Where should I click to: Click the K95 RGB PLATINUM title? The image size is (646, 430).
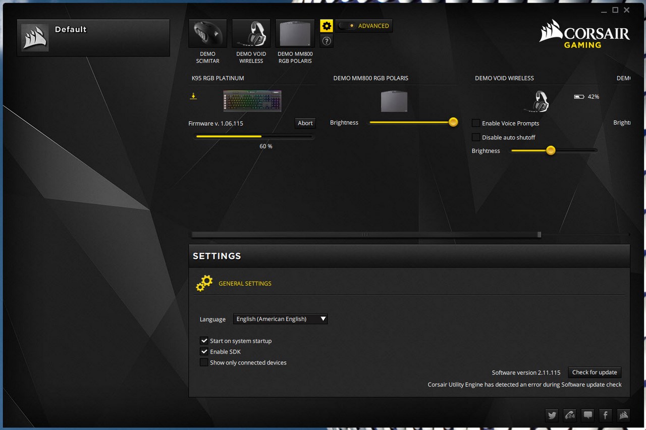click(218, 78)
